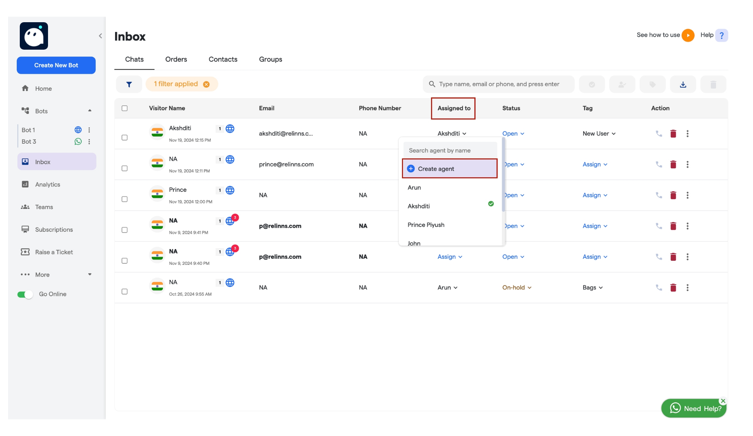
Task: Open Assign agent dropdown for Nov 9 9:40 PM
Action: coord(450,257)
